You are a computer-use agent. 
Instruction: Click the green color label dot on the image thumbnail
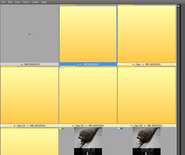[63, 128]
